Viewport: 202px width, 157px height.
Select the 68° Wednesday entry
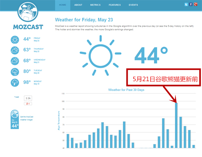[x=27, y=61]
